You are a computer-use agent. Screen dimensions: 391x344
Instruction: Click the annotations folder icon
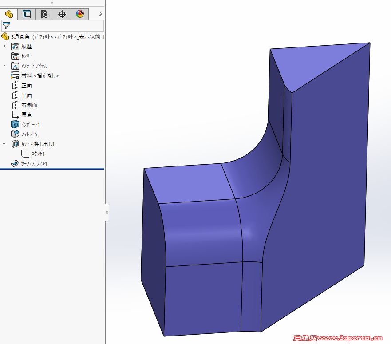15,66
